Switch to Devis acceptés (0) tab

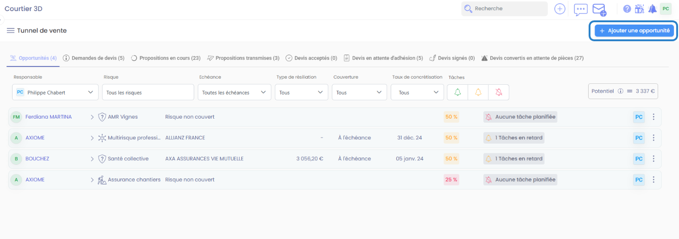(311, 58)
